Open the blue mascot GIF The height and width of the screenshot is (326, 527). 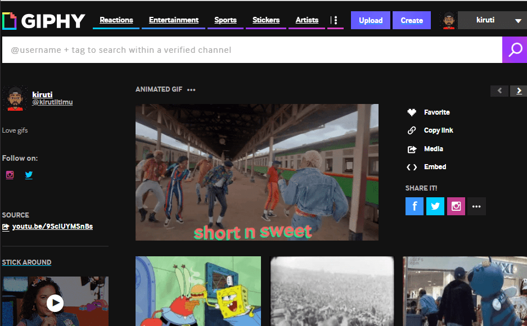465,291
